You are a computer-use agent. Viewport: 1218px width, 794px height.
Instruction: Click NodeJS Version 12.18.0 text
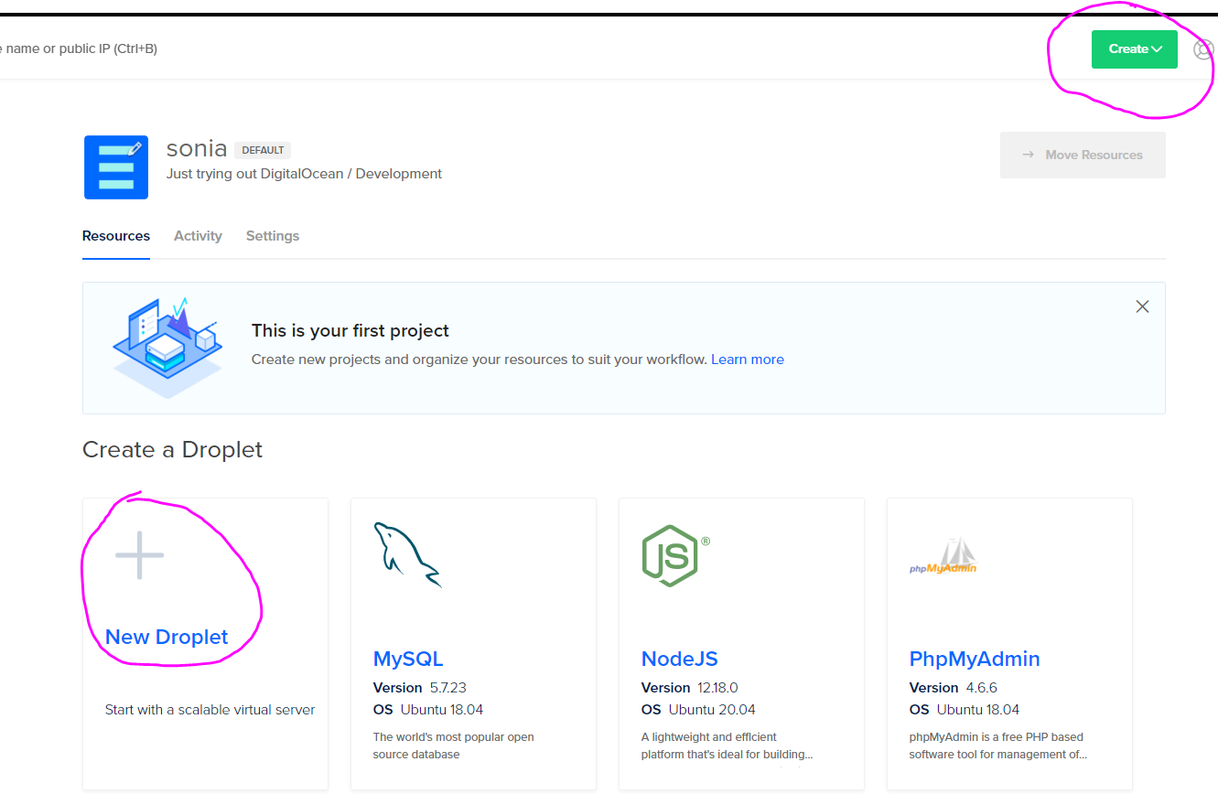(690, 688)
